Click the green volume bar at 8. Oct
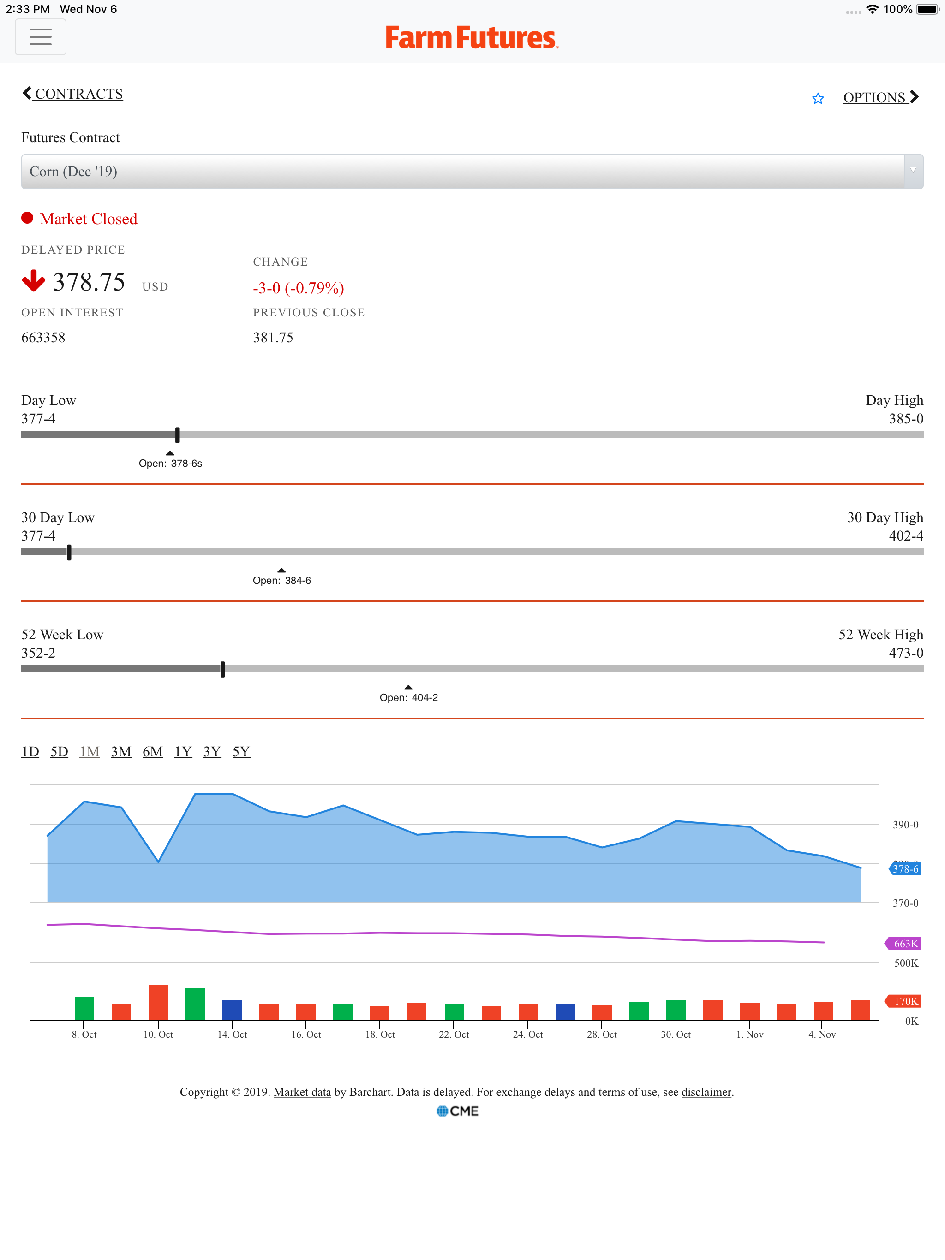The width and height of the screenshot is (945, 1260). click(84, 1008)
